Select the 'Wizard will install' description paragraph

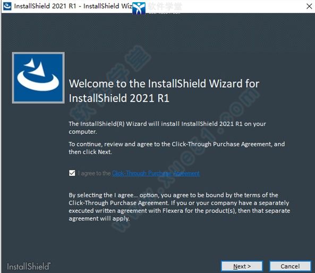point(167,127)
